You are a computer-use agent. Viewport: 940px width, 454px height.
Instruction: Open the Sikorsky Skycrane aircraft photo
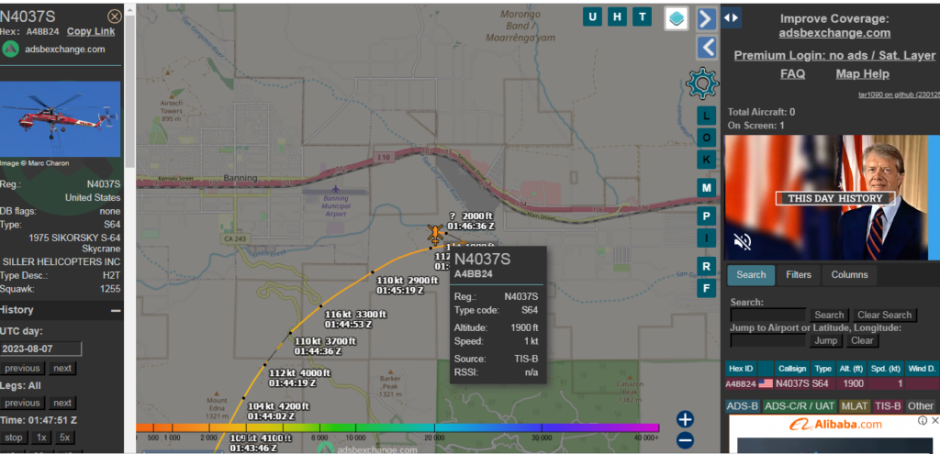click(60, 118)
